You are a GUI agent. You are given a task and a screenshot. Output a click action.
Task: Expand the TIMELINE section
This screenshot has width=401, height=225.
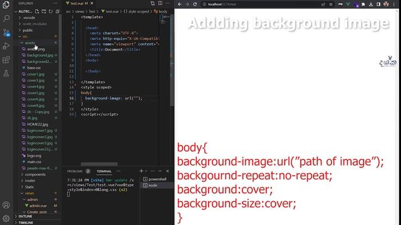[x=26, y=222]
